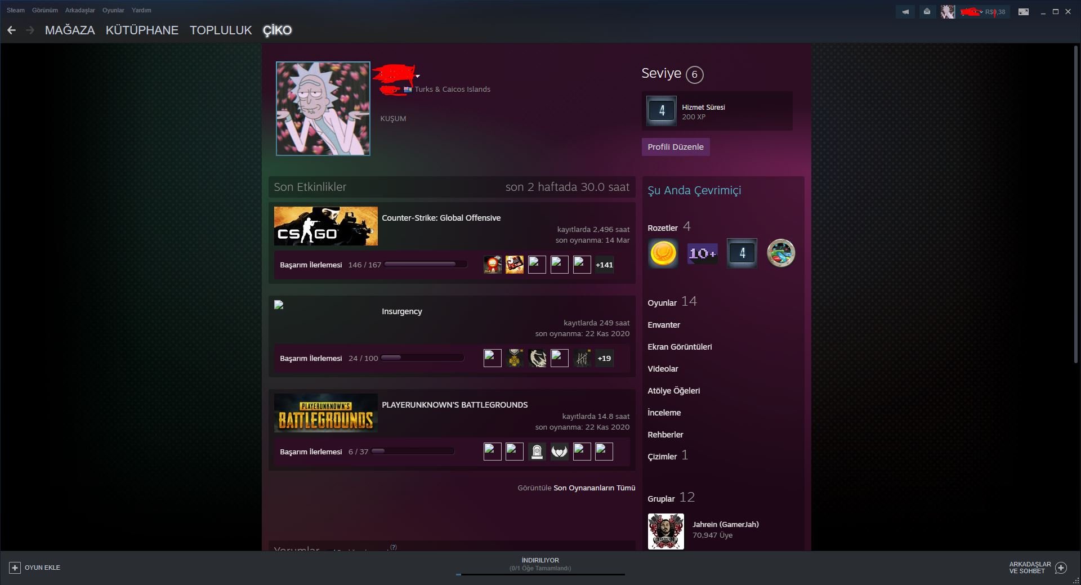Click the Profili Düzenle button

pos(676,147)
